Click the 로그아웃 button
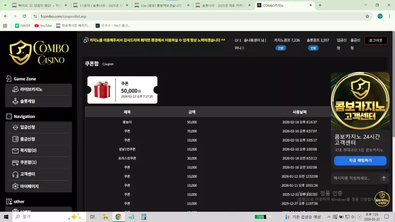Viewport: 395px width, 222px height. (x=375, y=40)
